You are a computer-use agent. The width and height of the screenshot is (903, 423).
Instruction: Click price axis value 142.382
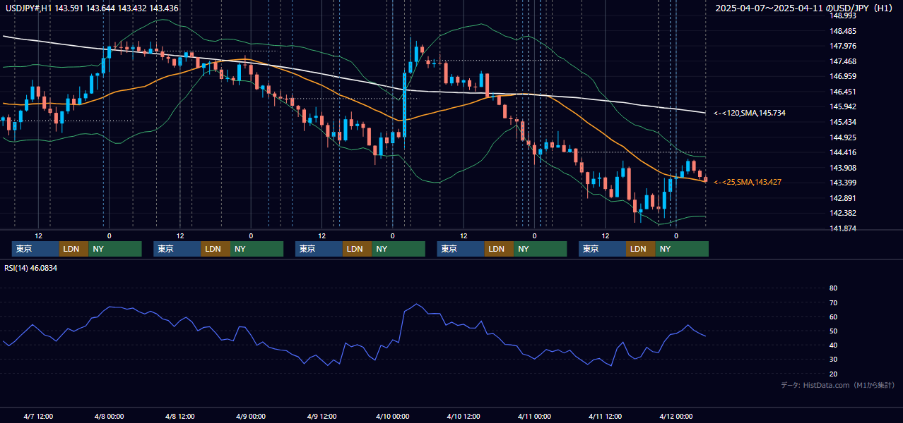[x=843, y=213]
